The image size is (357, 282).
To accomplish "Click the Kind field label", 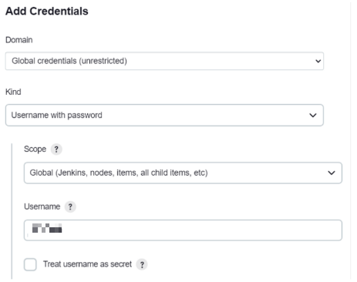I will [x=13, y=92].
